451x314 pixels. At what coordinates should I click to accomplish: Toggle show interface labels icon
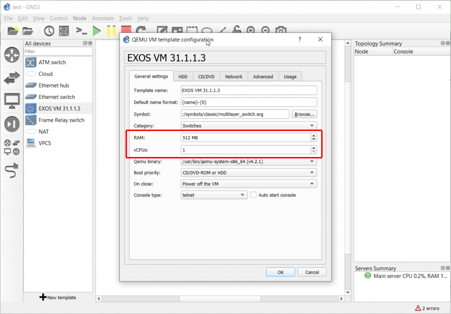pyautogui.click(x=64, y=31)
